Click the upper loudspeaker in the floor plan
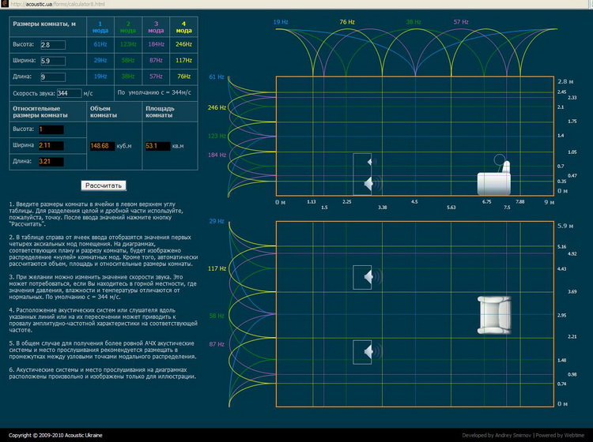The image size is (593, 442). (364, 277)
